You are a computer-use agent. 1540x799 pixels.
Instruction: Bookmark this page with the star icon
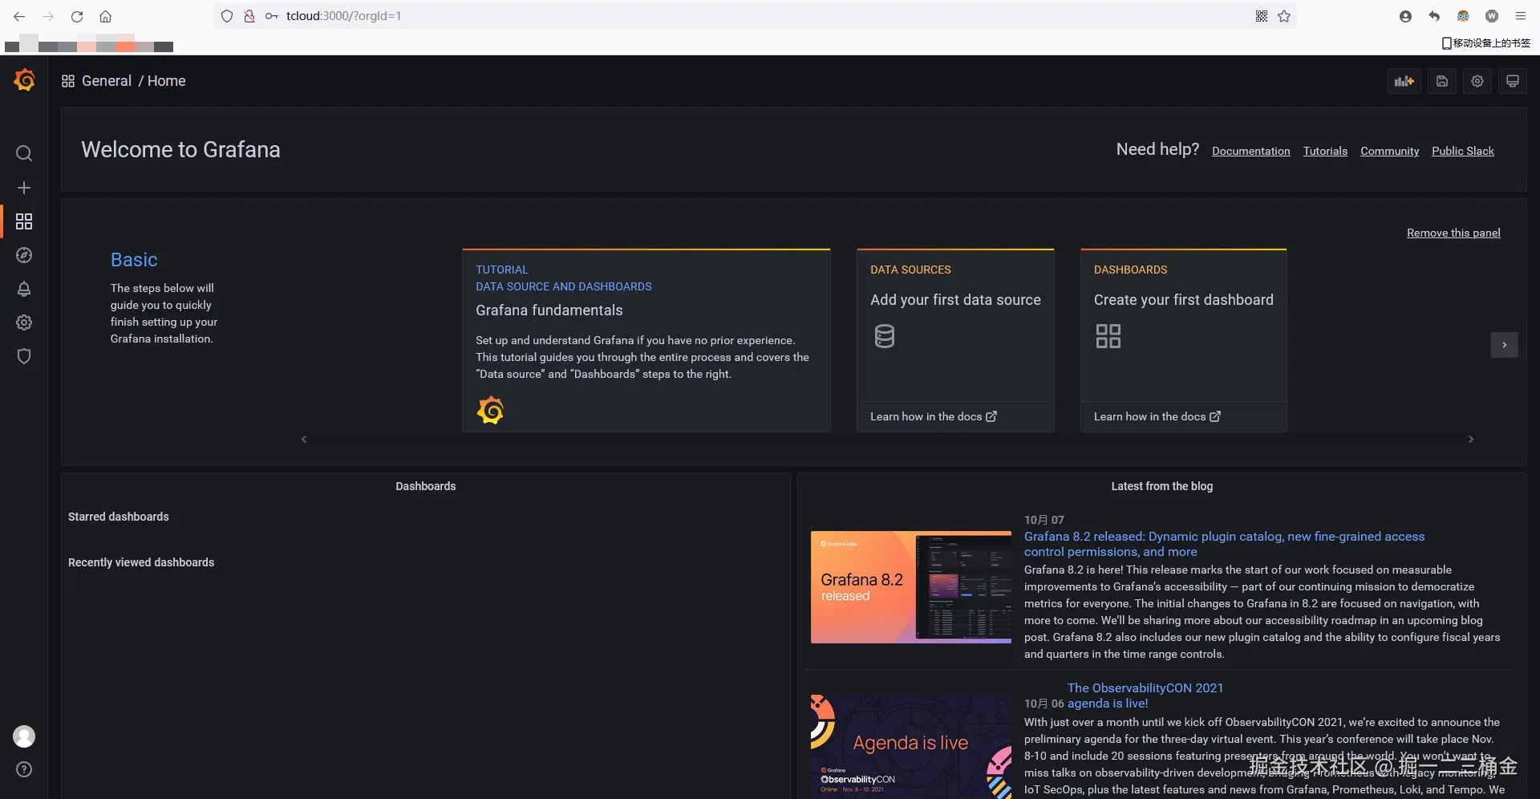coord(1284,16)
